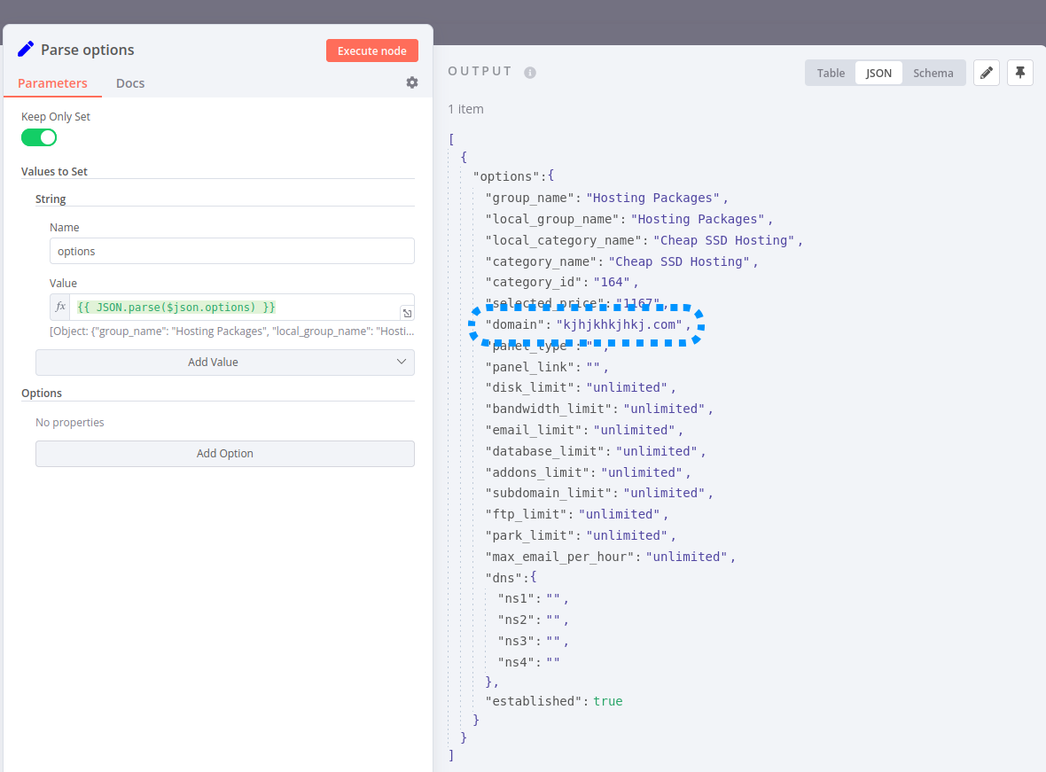The width and height of the screenshot is (1046, 772).
Task: Open expression editor expand icon in Value field
Action: click(406, 313)
